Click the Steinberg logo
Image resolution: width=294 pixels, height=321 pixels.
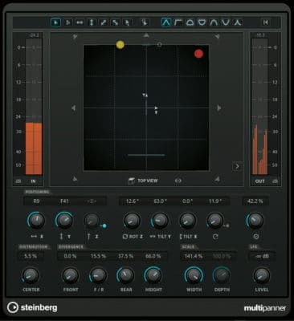click(x=32, y=307)
